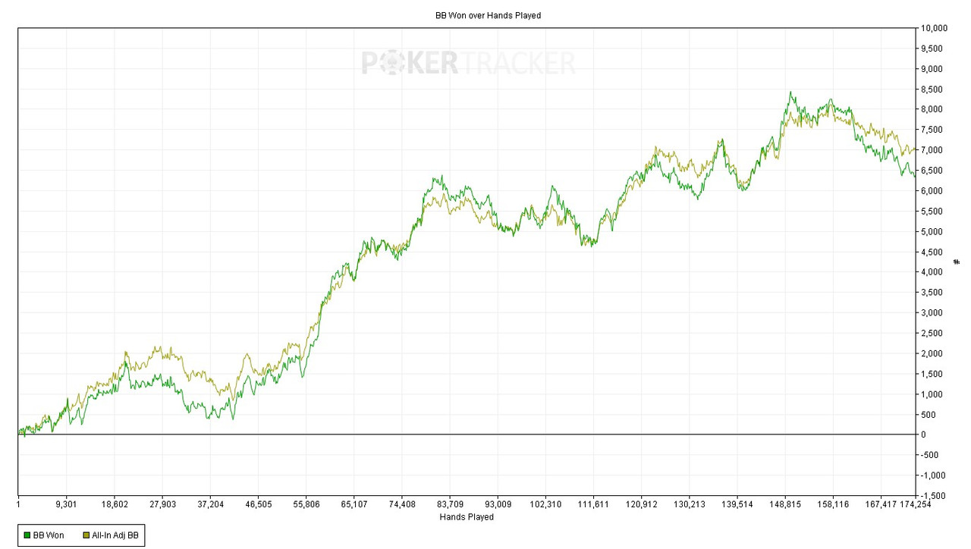Click the x-axis tick label "158,116"

[833, 504]
